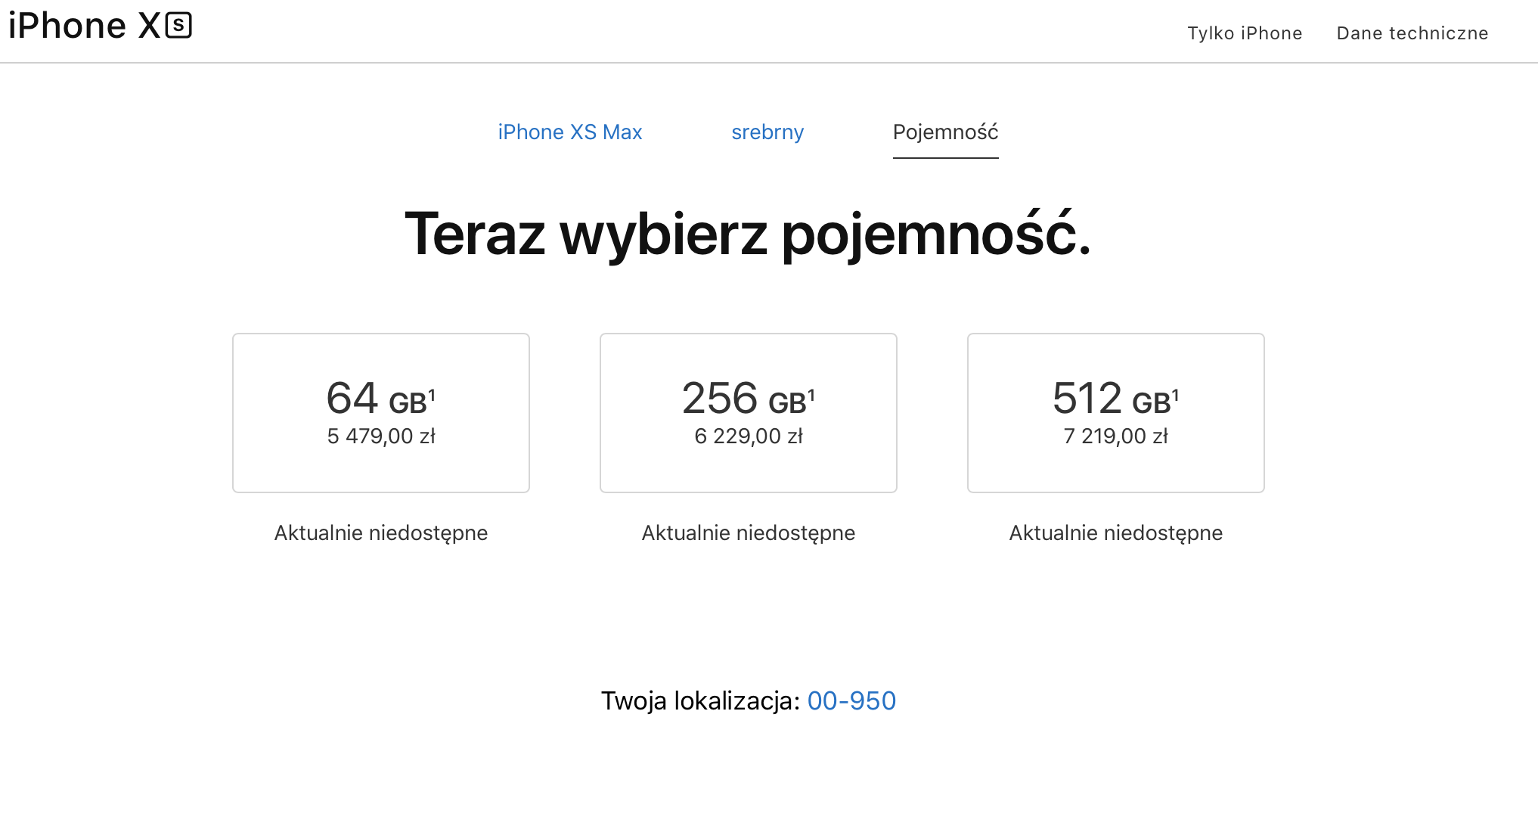
Task: Choose the 256 GB capacity option
Action: pyautogui.click(x=749, y=413)
